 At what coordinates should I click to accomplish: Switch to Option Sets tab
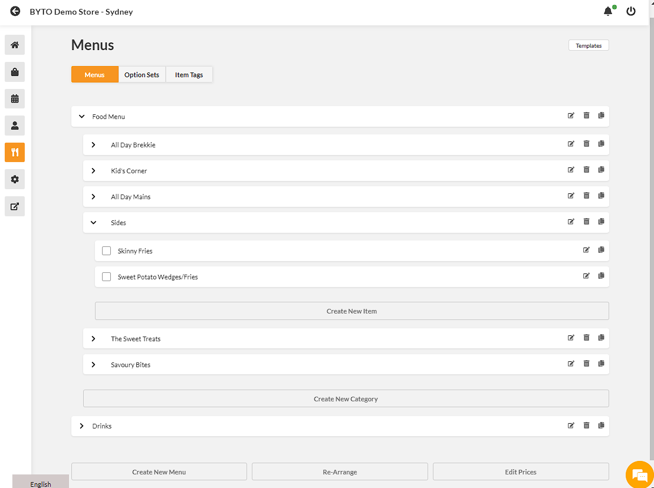click(142, 75)
